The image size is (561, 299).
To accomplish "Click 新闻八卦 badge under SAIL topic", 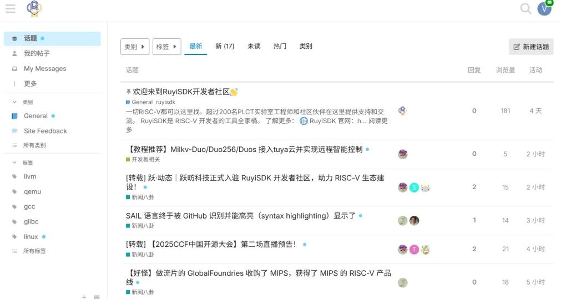I will tap(140, 226).
